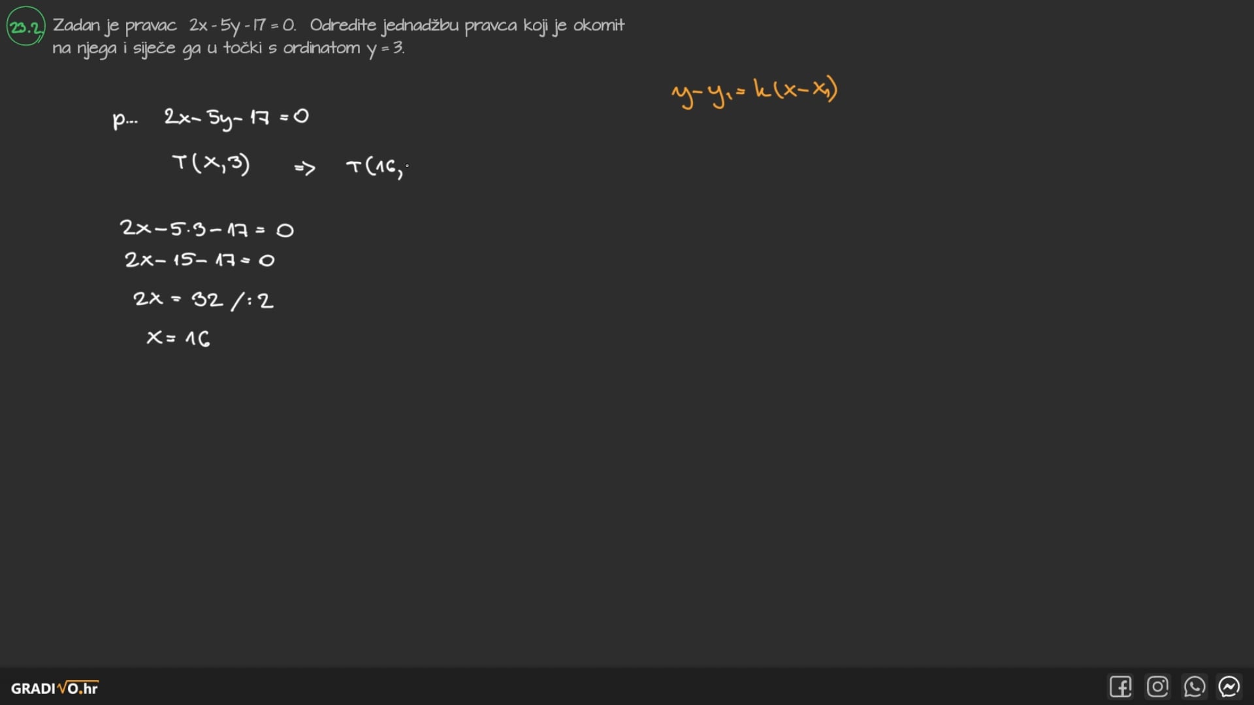1254x705 pixels.
Task: Click the Instagram icon
Action: coord(1157,687)
